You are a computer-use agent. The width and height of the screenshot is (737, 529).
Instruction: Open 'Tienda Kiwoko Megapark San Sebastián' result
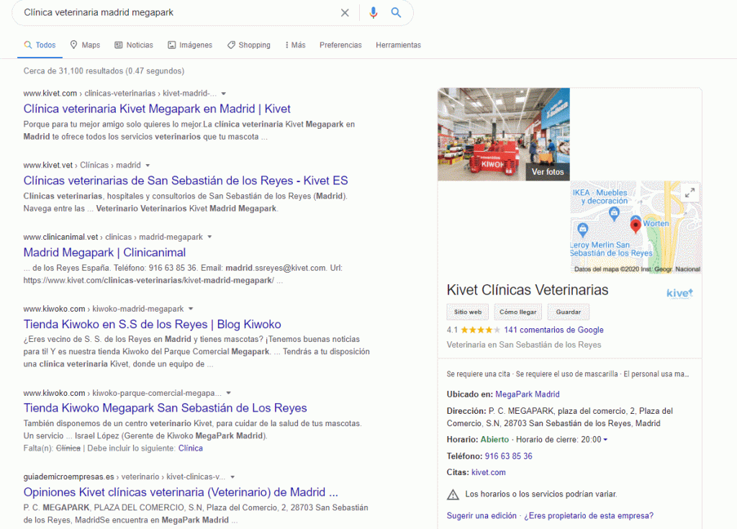tap(165, 408)
